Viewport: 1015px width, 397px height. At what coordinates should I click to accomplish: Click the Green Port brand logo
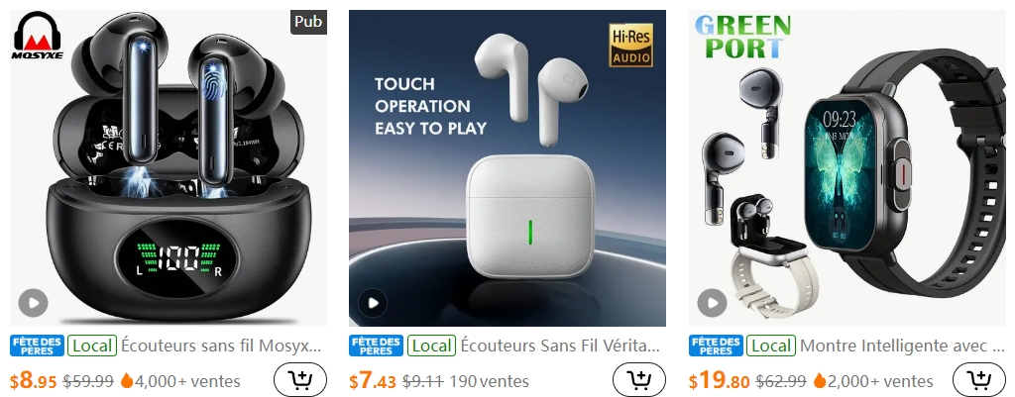[x=742, y=37]
